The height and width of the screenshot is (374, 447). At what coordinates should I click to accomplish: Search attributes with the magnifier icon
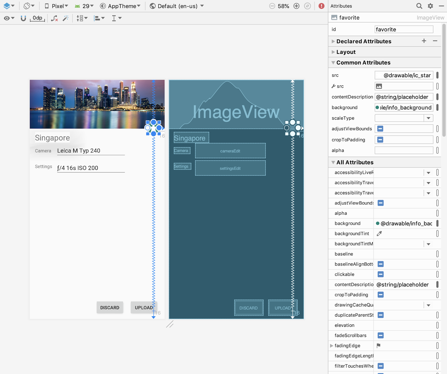coord(419,6)
